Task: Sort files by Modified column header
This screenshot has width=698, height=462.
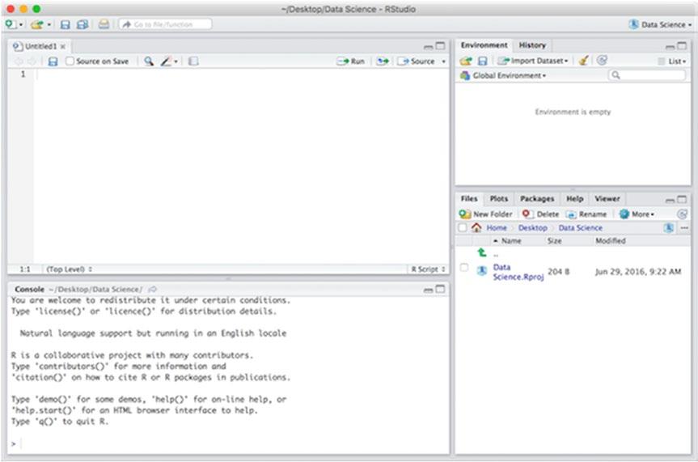Action: (611, 241)
